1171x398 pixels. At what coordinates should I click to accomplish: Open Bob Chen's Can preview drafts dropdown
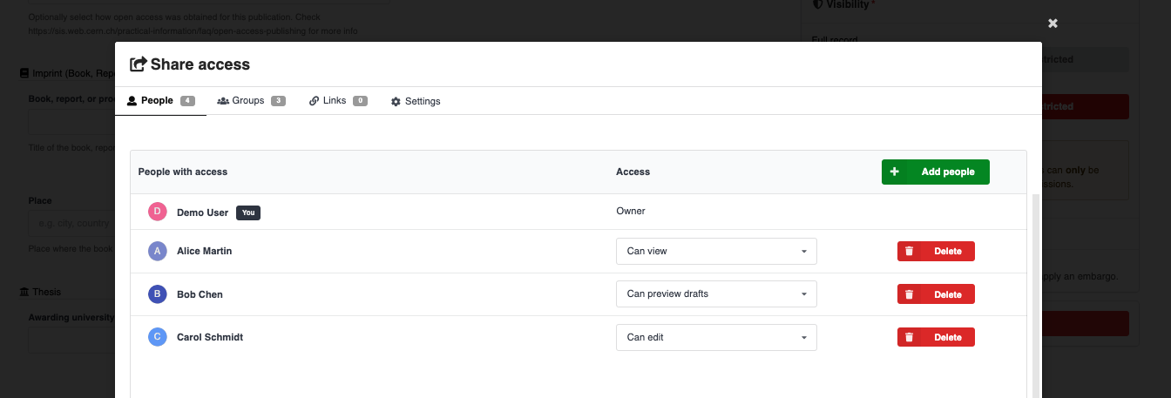[716, 294]
